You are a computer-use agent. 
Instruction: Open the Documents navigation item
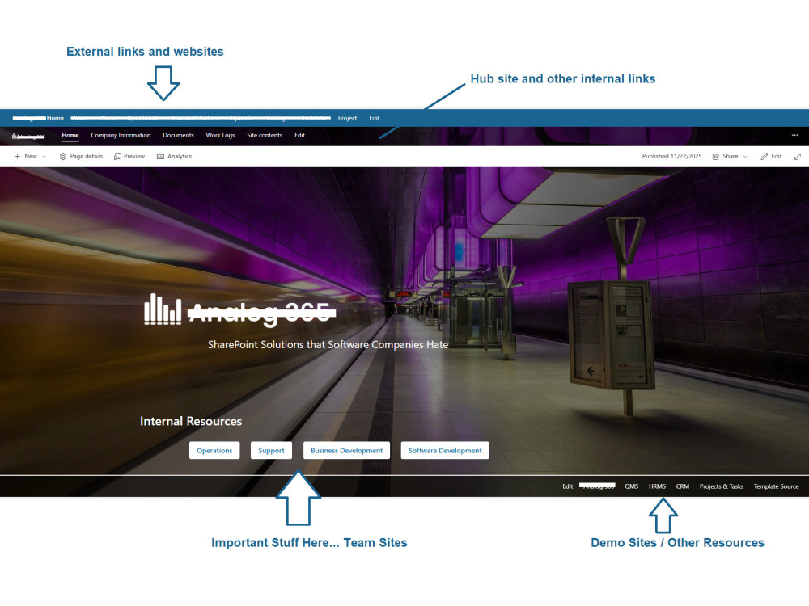[x=178, y=135]
